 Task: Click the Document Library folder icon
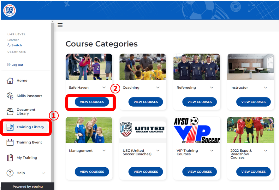click(10, 112)
